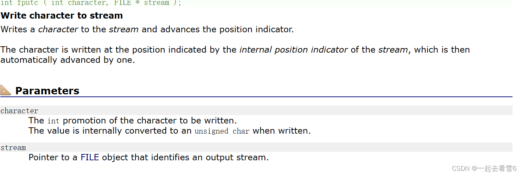Select the Parameters section heading
Image resolution: width=522 pixels, height=175 pixels.
click(x=47, y=91)
